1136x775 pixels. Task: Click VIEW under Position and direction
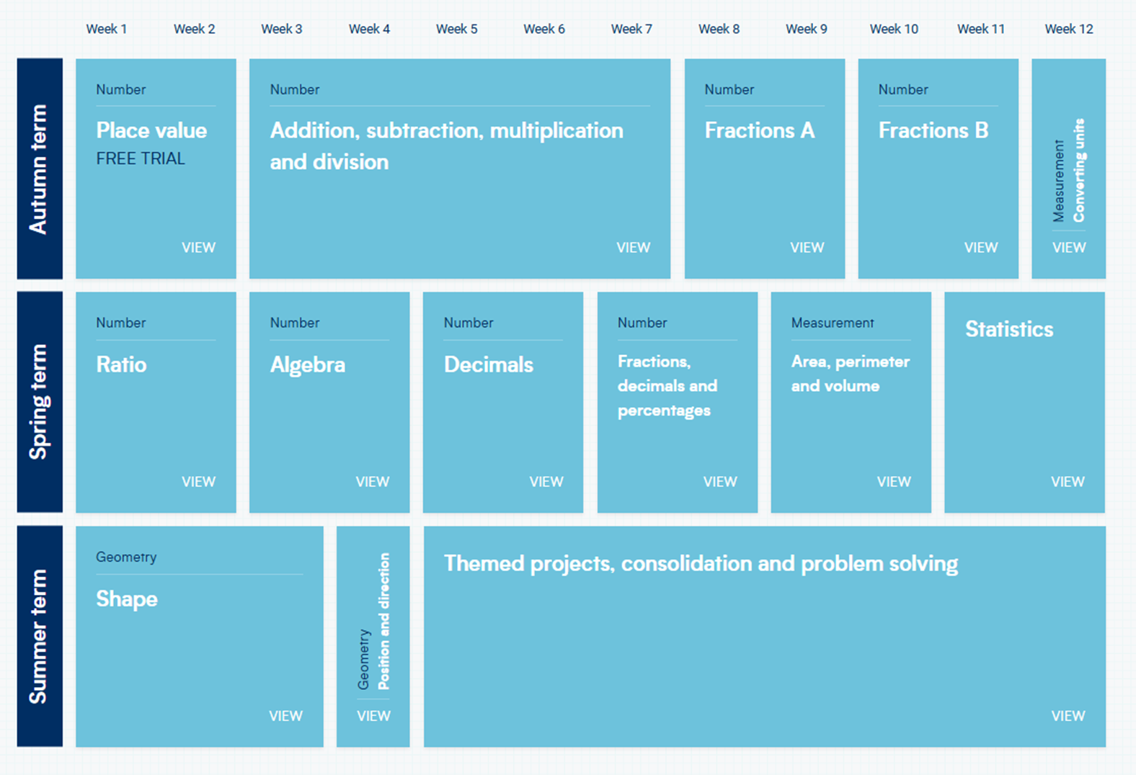coord(373,716)
